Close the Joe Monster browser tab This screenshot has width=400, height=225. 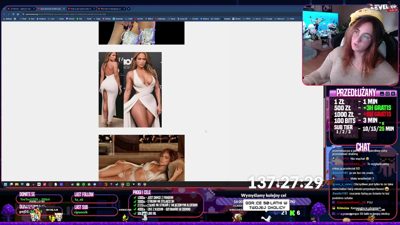(x=34, y=9)
